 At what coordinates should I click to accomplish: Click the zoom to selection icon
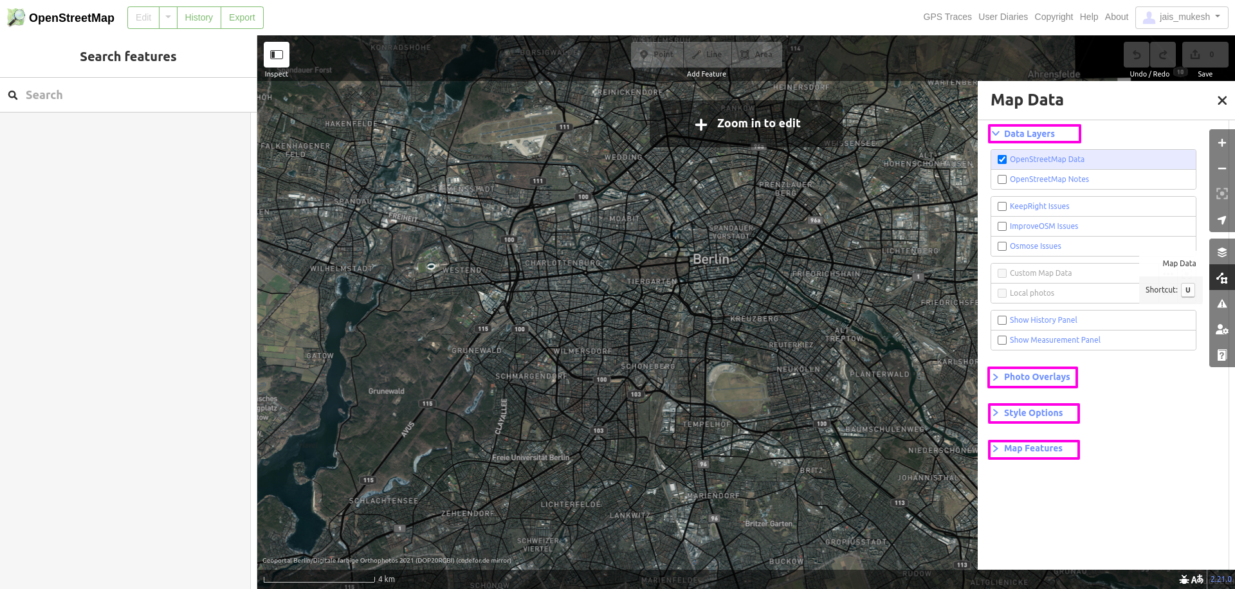pyautogui.click(x=1222, y=194)
